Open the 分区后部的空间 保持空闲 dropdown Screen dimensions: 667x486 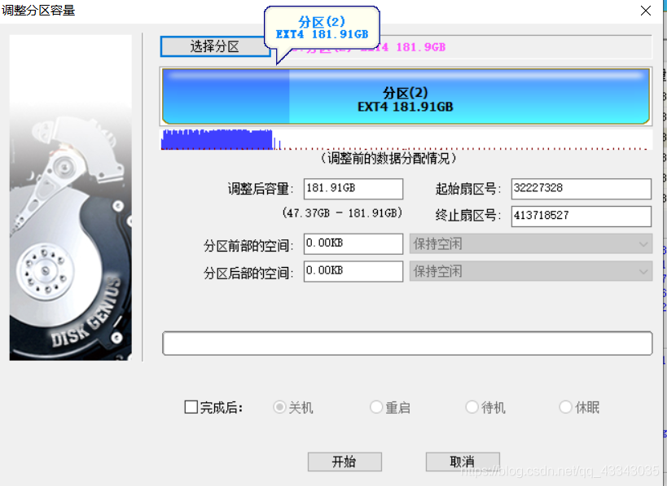531,271
